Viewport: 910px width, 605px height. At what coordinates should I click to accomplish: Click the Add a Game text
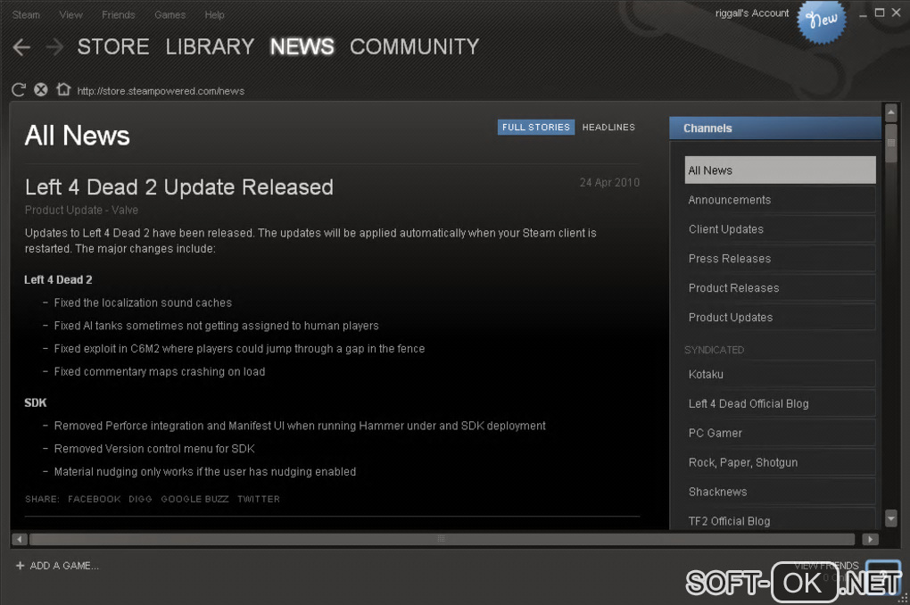tap(64, 566)
